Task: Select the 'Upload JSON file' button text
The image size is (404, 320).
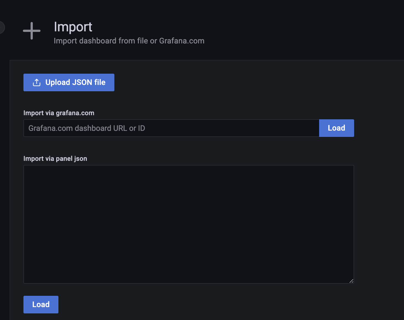Action: pos(75,82)
